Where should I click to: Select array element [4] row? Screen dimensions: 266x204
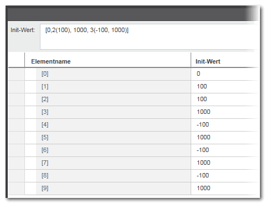pyautogui.click(x=133, y=125)
